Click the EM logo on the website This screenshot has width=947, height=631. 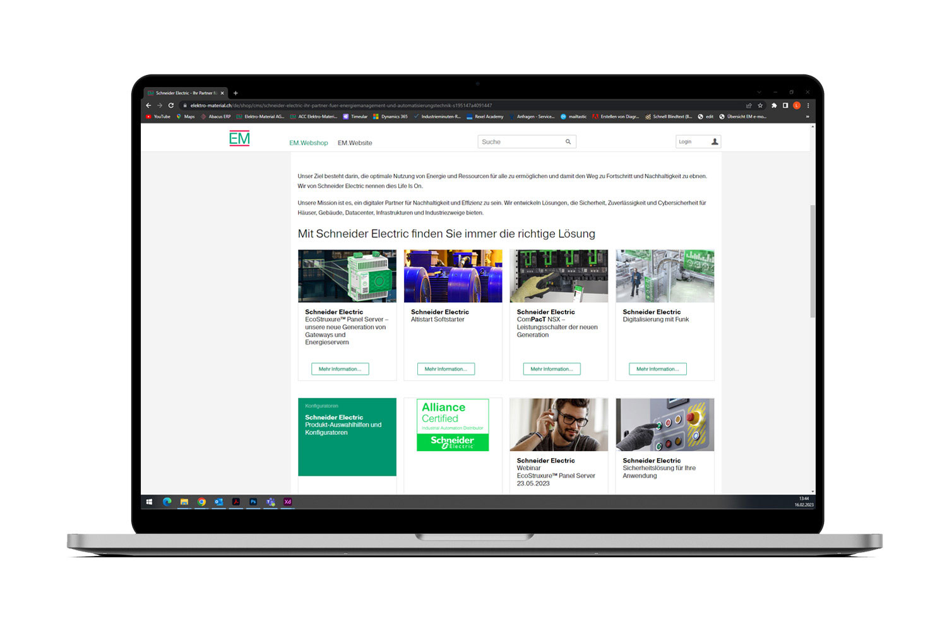(x=239, y=139)
